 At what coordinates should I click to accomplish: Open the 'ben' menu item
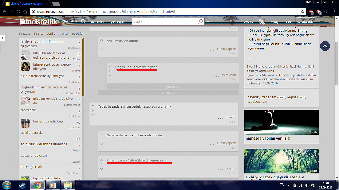click(288, 22)
